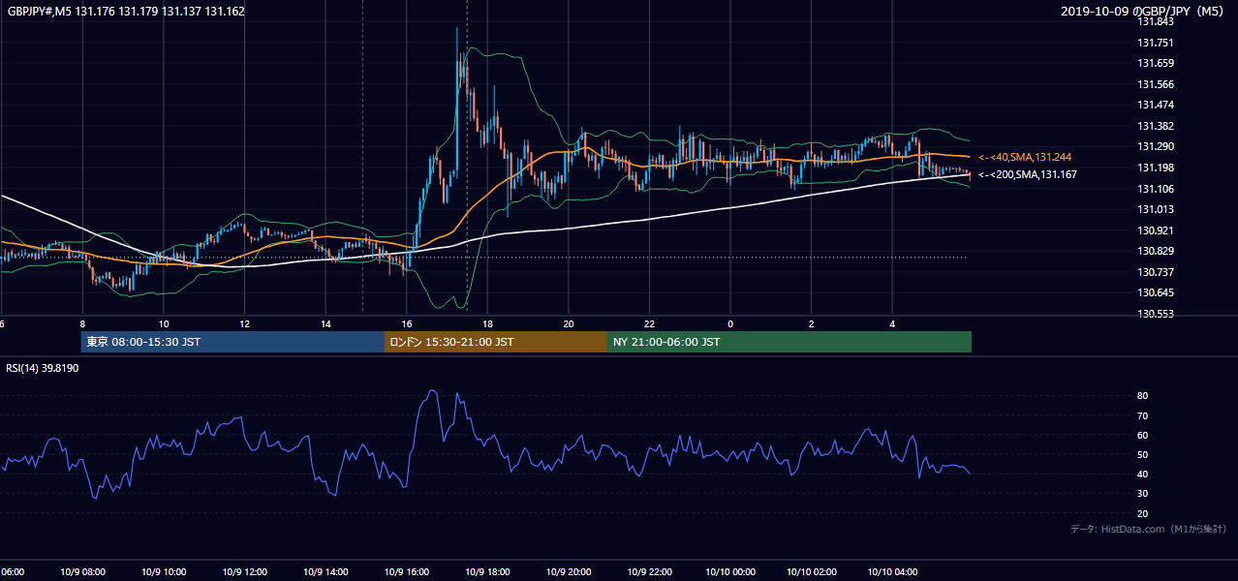Select the NY 21:00-06:00 JST session bar
Image resolution: width=1238 pixels, height=581 pixels.
tap(789, 342)
